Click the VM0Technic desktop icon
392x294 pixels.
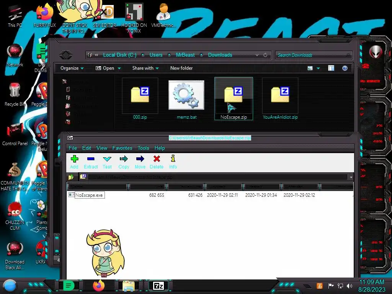[163, 15]
